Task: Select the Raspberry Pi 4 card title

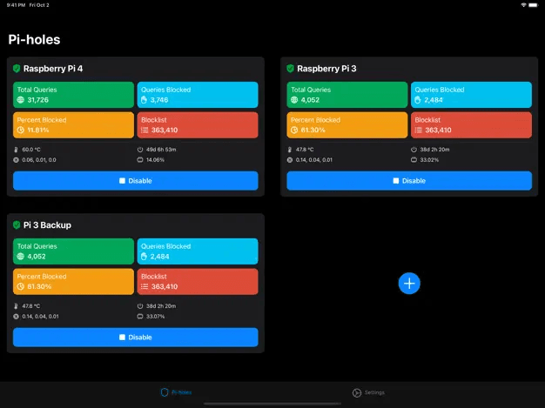Action: (53, 69)
